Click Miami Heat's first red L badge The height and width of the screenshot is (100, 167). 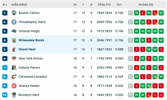click(137, 49)
